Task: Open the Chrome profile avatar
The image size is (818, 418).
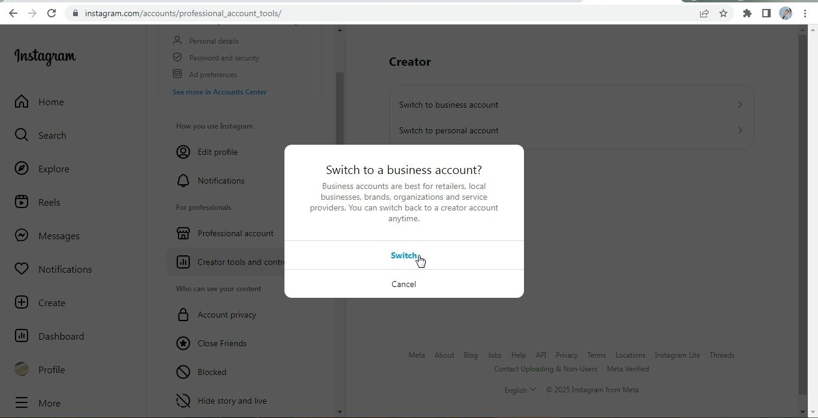Action: tap(786, 13)
